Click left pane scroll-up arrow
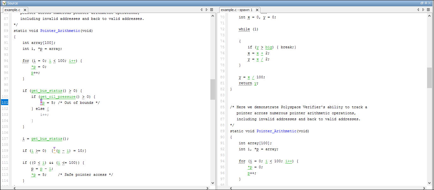 [213, 15]
